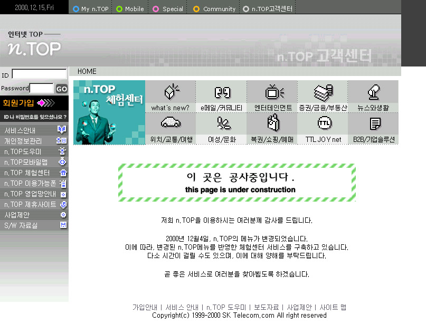Click 서비스 안내 footer link
426x333 pixels.
click(x=182, y=307)
